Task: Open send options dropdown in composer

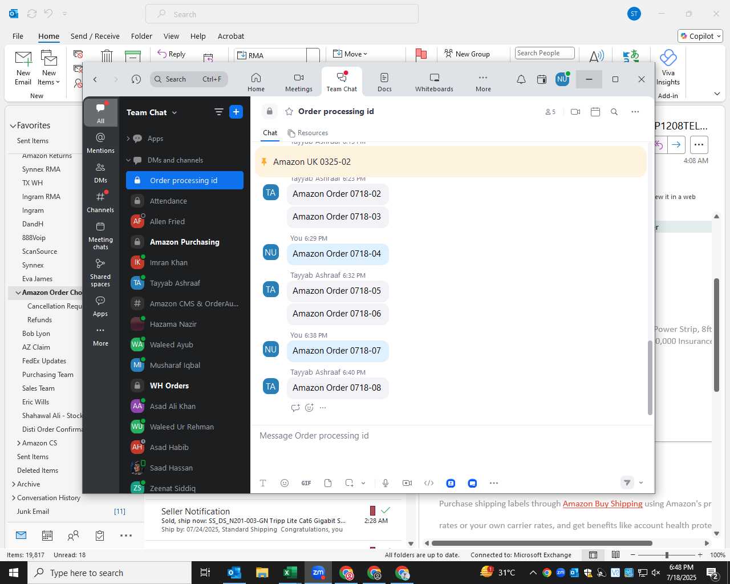Action: coord(641,483)
